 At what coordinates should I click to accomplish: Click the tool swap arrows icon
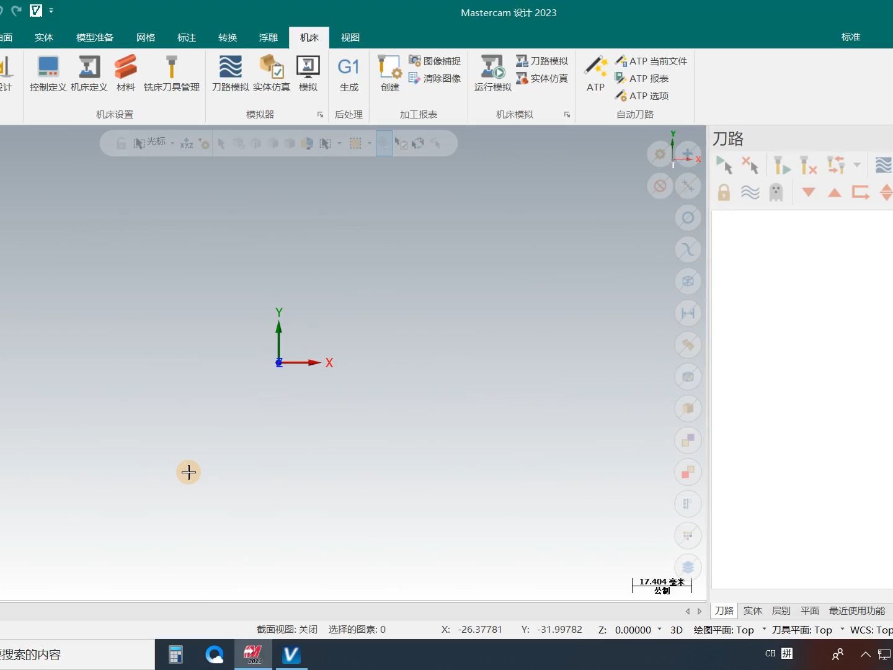pyautogui.click(x=836, y=165)
